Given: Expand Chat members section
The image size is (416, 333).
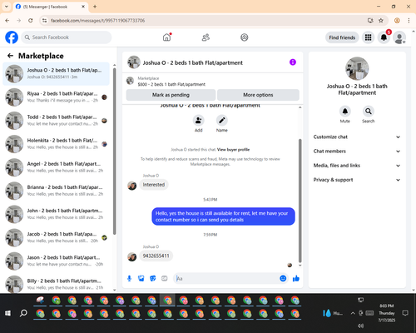Looking at the screenshot, I should (357, 152).
